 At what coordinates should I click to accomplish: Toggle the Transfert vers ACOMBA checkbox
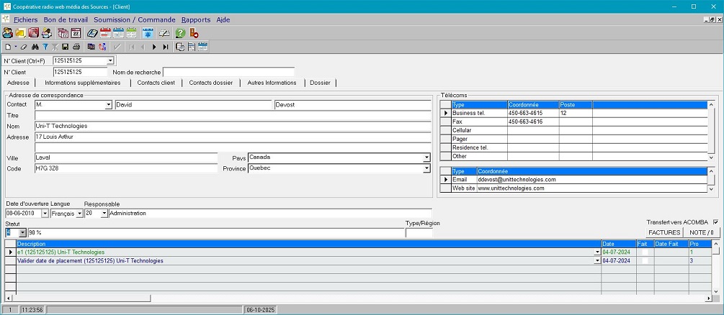point(715,222)
